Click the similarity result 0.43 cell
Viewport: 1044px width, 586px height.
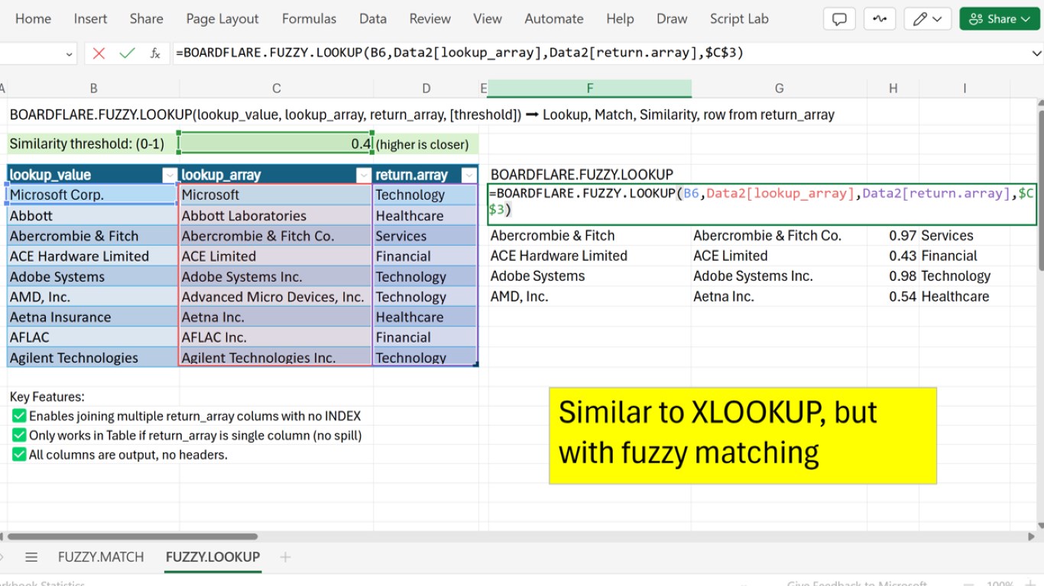(x=893, y=256)
